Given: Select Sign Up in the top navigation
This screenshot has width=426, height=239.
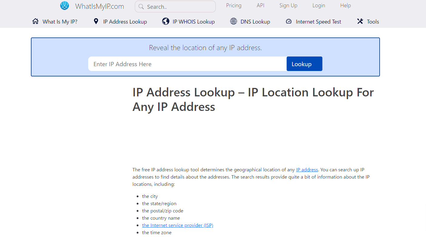Looking at the screenshot, I should tap(288, 5).
